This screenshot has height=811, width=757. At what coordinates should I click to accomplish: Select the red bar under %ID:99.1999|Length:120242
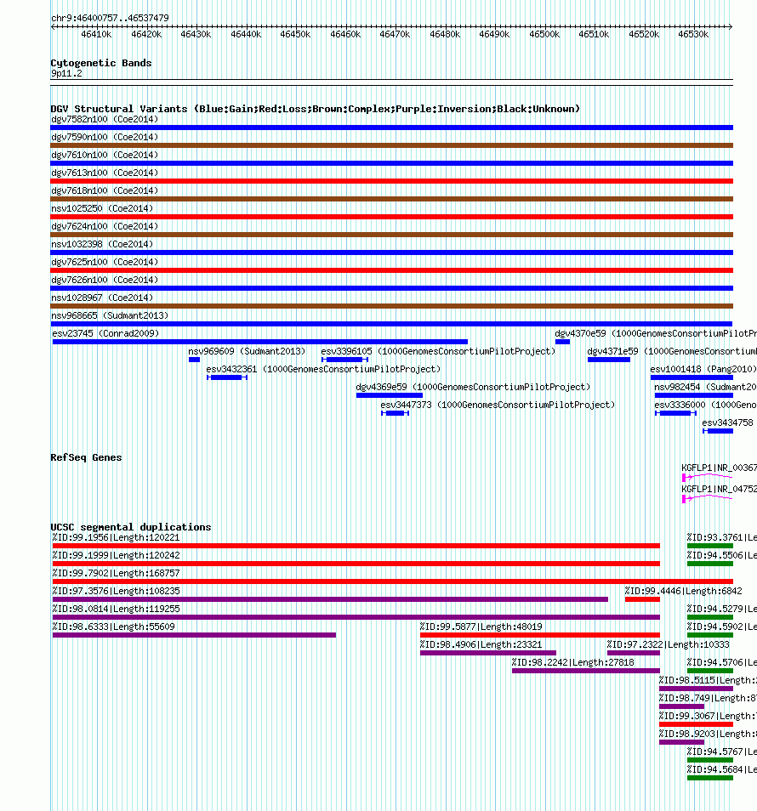(x=356, y=564)
